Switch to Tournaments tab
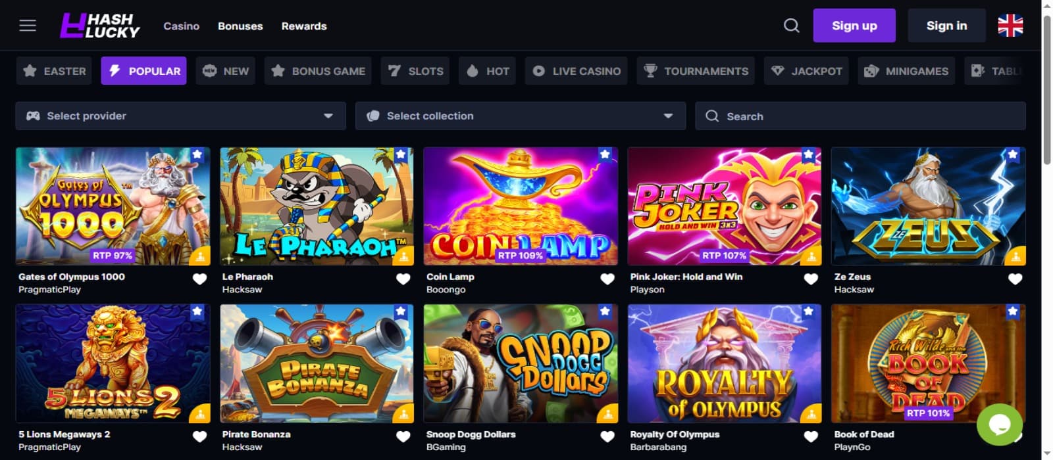 [x=696, y=71]
